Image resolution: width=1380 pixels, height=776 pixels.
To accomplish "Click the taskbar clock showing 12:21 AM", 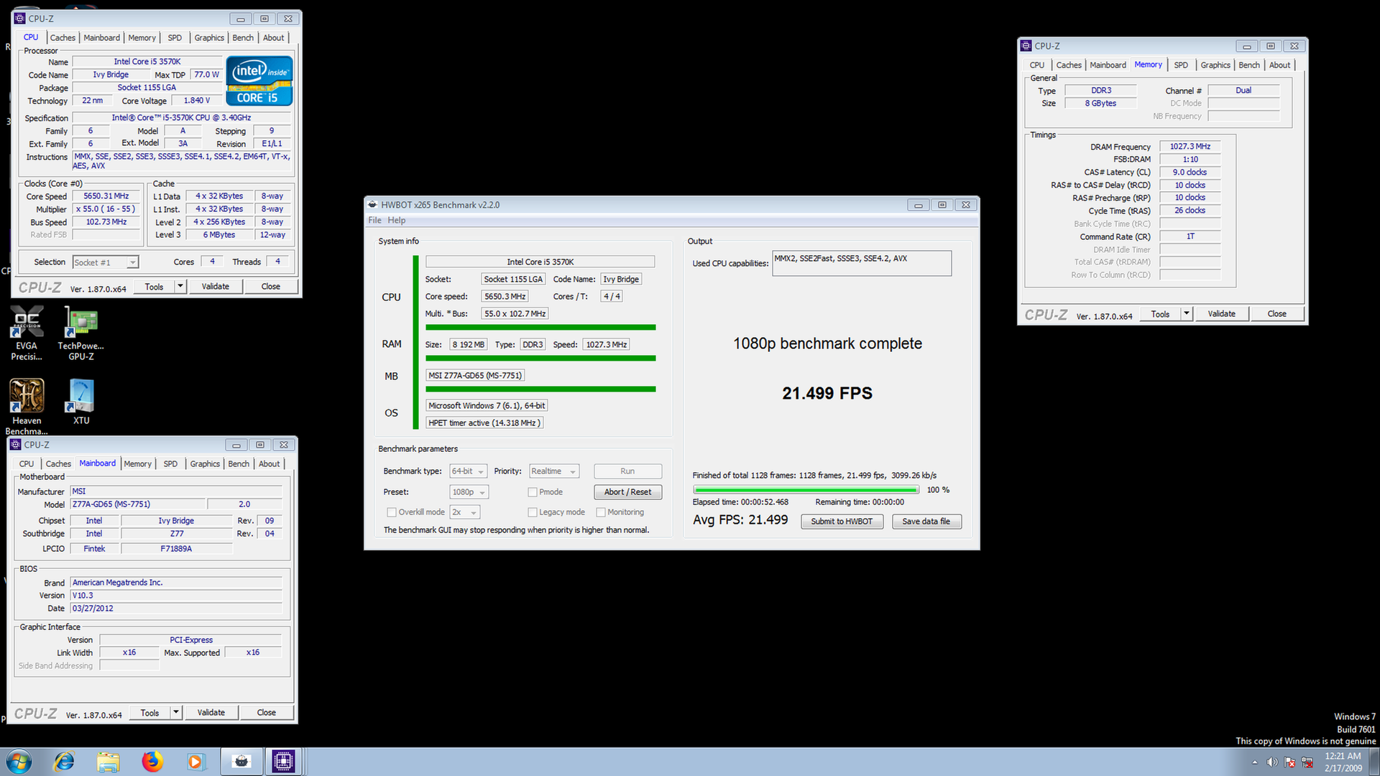I will (x=1343, y=762).
